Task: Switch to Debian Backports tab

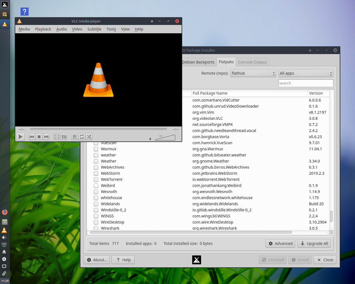Action: point(198,62)
